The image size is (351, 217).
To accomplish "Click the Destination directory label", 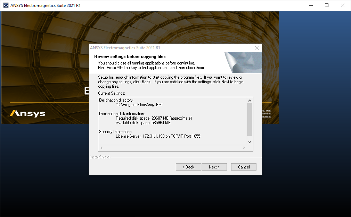I will coord(116,100).
